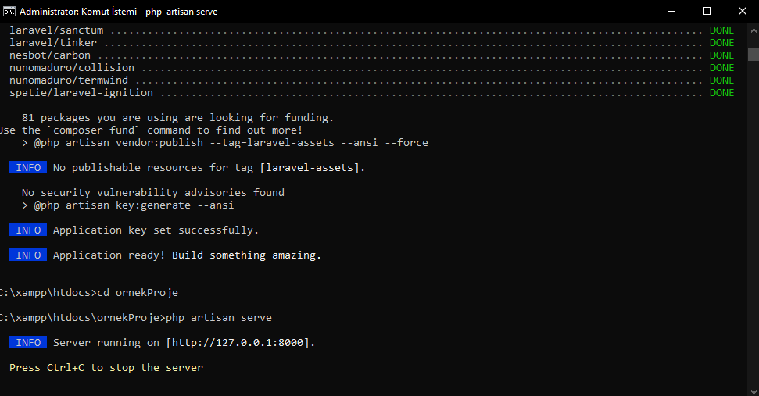Click the php artisan serve command text

click(219, 318)
